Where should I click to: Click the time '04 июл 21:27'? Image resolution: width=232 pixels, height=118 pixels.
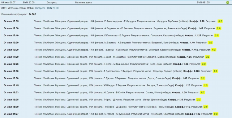(11, 114)
